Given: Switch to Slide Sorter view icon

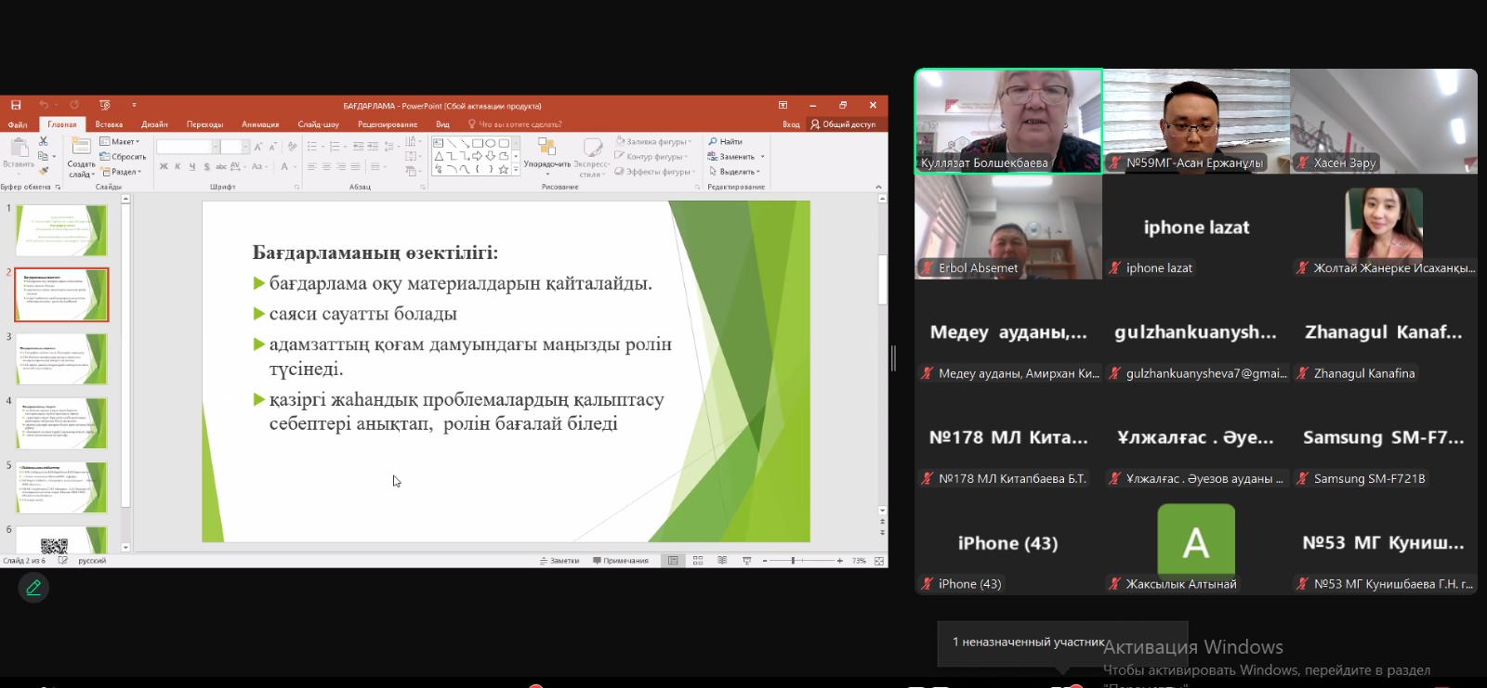Looking at the screenshot, I should point(698,561).
